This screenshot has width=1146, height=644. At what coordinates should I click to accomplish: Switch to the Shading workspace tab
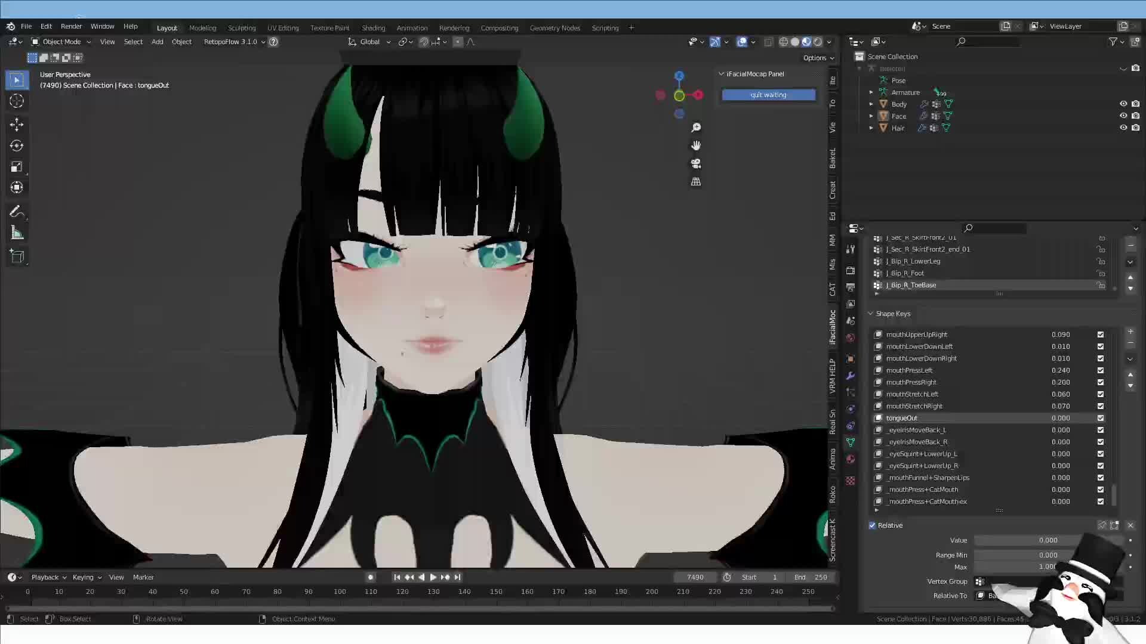point(374,27)
